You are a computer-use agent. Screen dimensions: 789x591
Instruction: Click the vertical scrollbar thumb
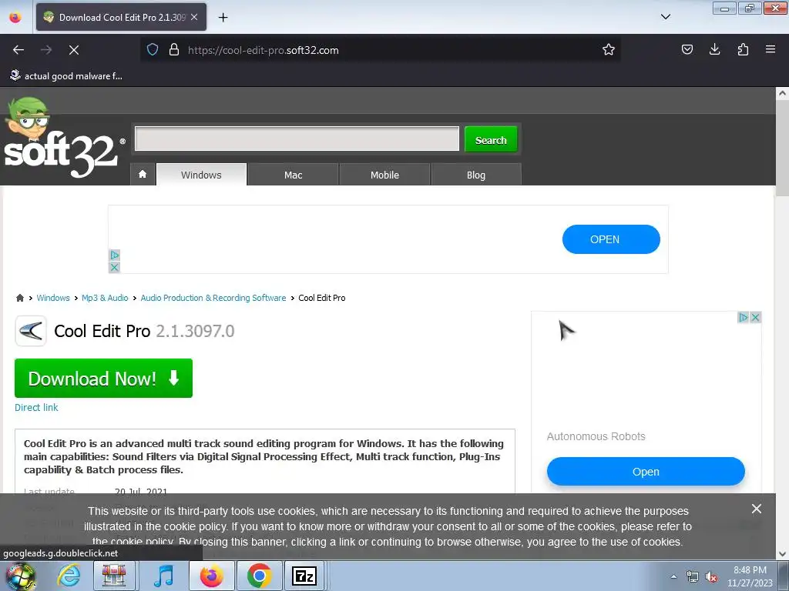[x=782, y=148]
